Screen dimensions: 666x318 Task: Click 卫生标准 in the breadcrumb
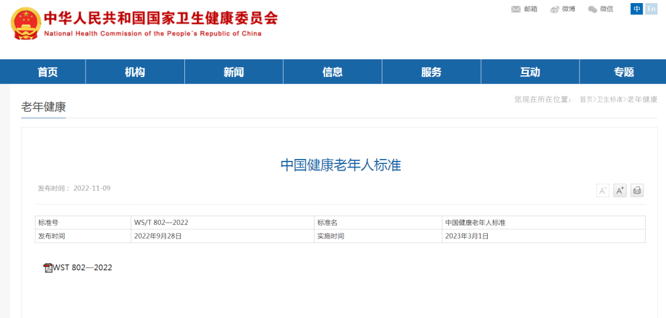[610, 99]
